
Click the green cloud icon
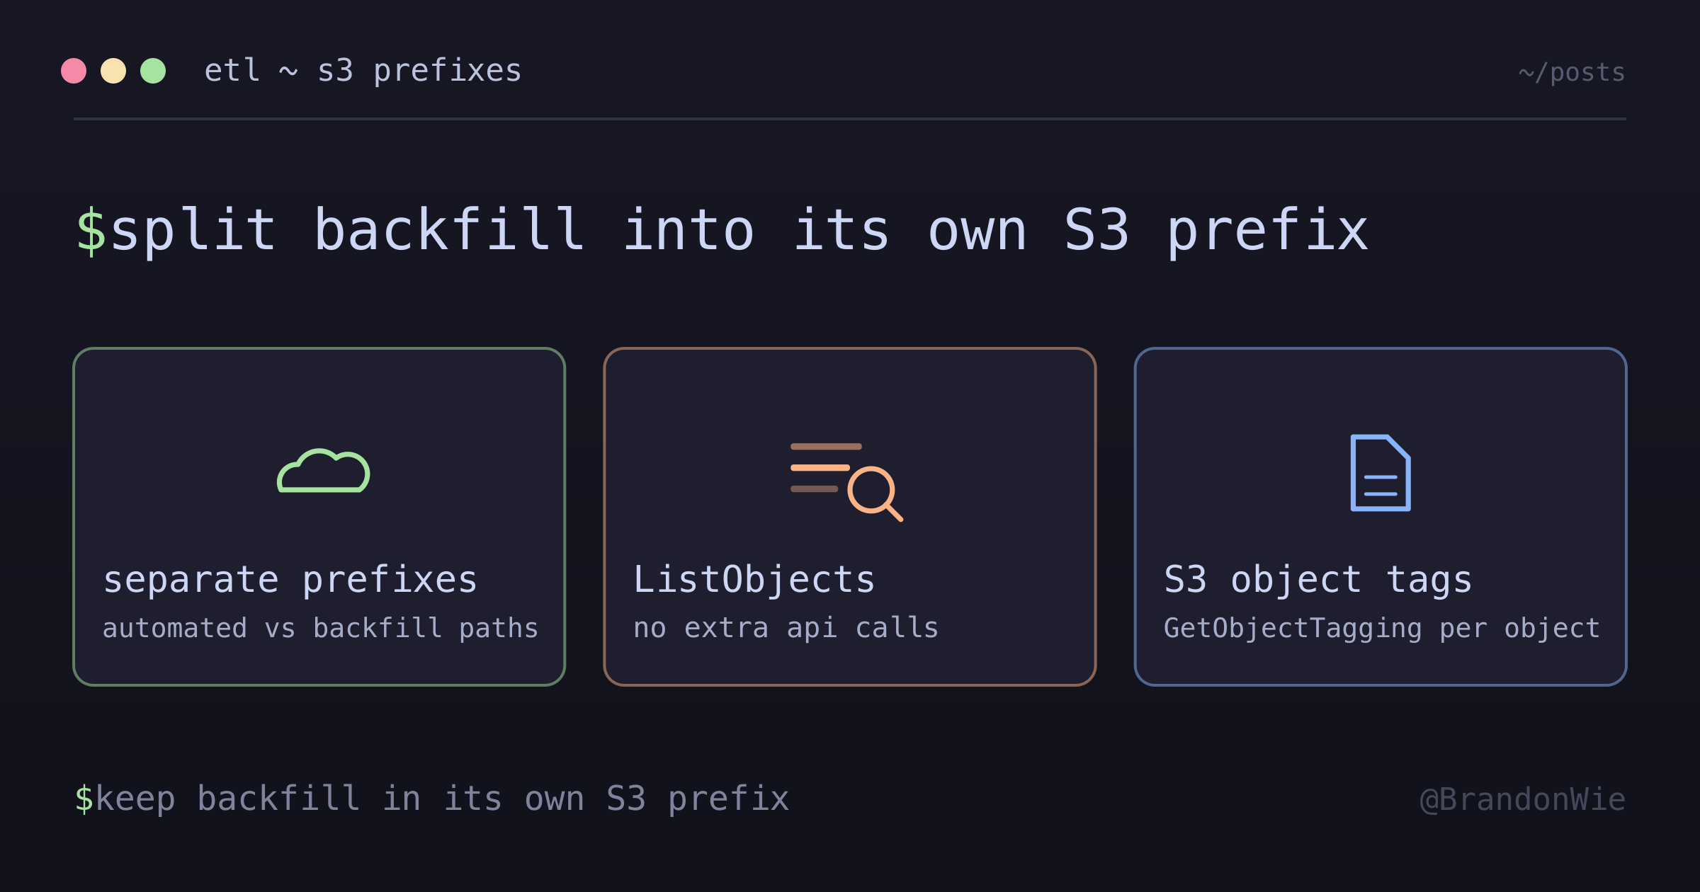click(x=324, y=471)
